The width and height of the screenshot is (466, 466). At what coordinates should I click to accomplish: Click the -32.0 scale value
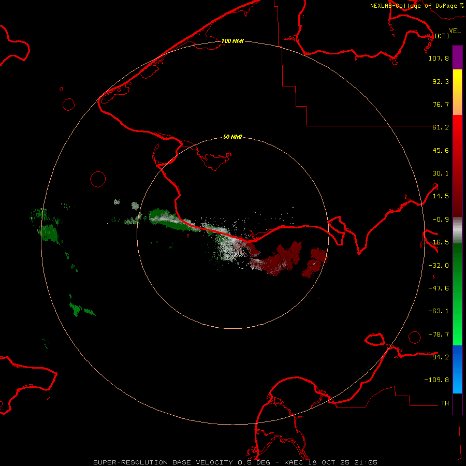click(x=439, y=266)
